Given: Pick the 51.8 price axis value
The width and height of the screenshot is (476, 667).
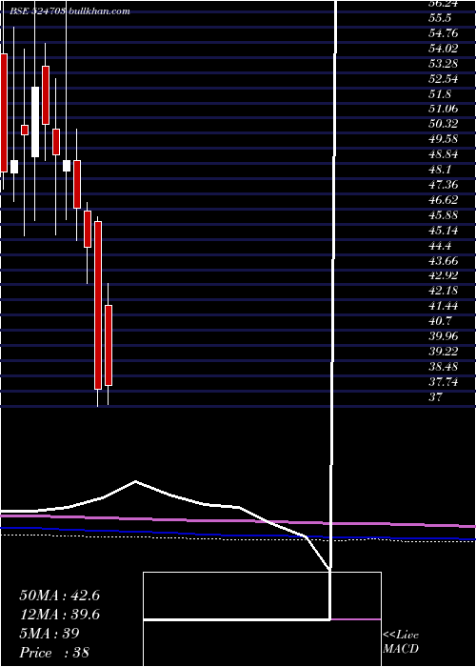Looking at the screenshot, I should tap(440, 93).
